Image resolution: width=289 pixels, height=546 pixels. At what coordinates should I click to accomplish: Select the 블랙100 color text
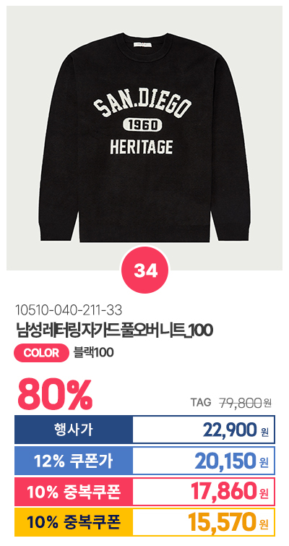pos(93,353)
